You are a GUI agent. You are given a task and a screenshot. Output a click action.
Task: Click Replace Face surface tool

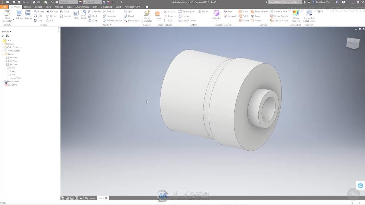pyautogui.click(x=279, y=12)
